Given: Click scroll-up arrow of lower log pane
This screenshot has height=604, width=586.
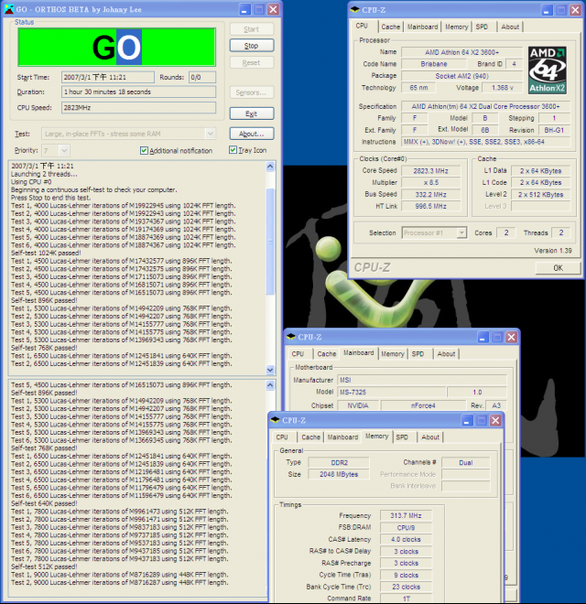Looking at the screenshot, I should coord(270,384).
